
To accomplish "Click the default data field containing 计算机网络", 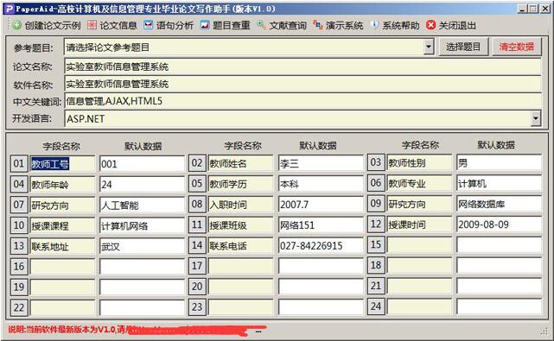I will pos(142,225).
